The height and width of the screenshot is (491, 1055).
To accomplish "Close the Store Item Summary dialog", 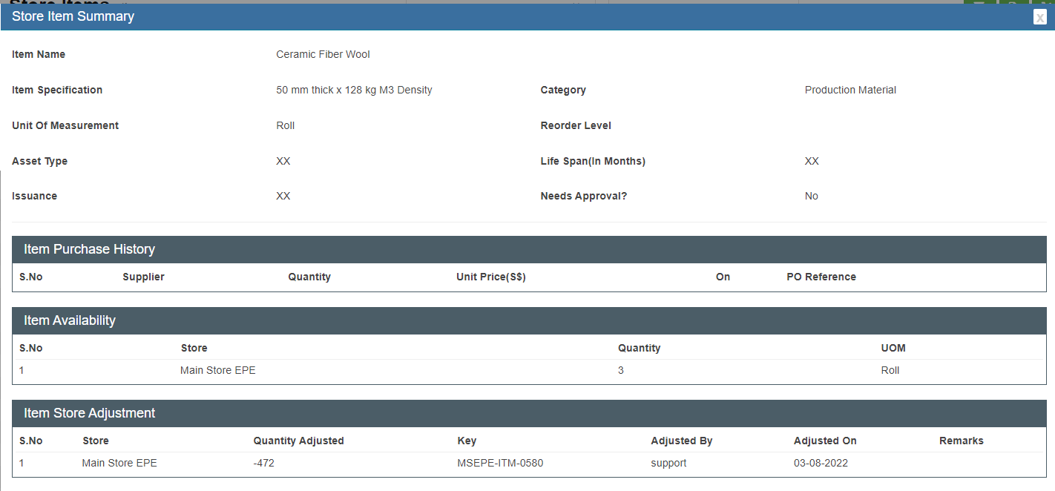I will 1039,18.
